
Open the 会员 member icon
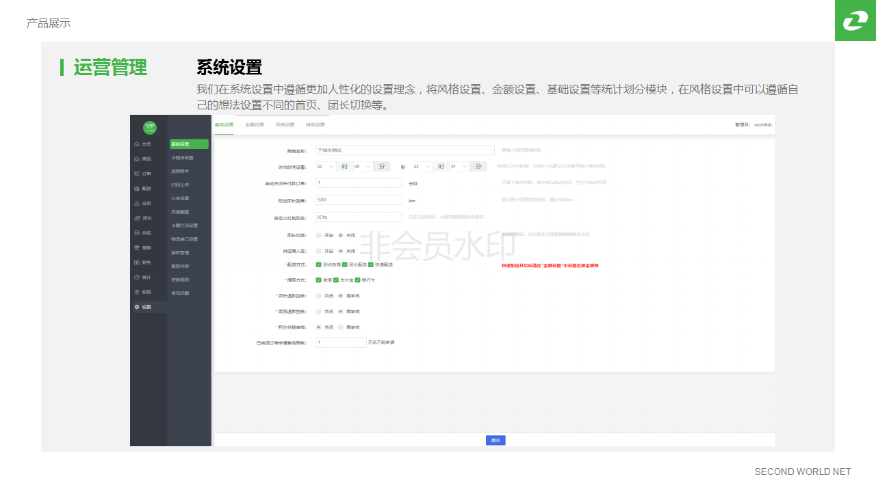click(x=137, y=203)
